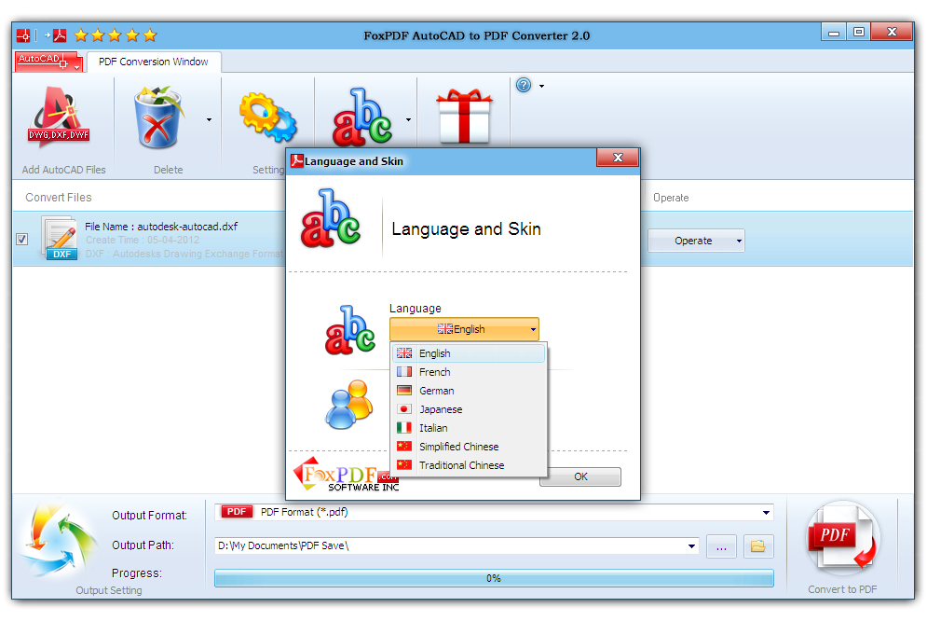Image resolution: width=927 pixels, height=621 pixels.
Task: Switch to PDF Conversion Window tab
Action: [154, 62]
